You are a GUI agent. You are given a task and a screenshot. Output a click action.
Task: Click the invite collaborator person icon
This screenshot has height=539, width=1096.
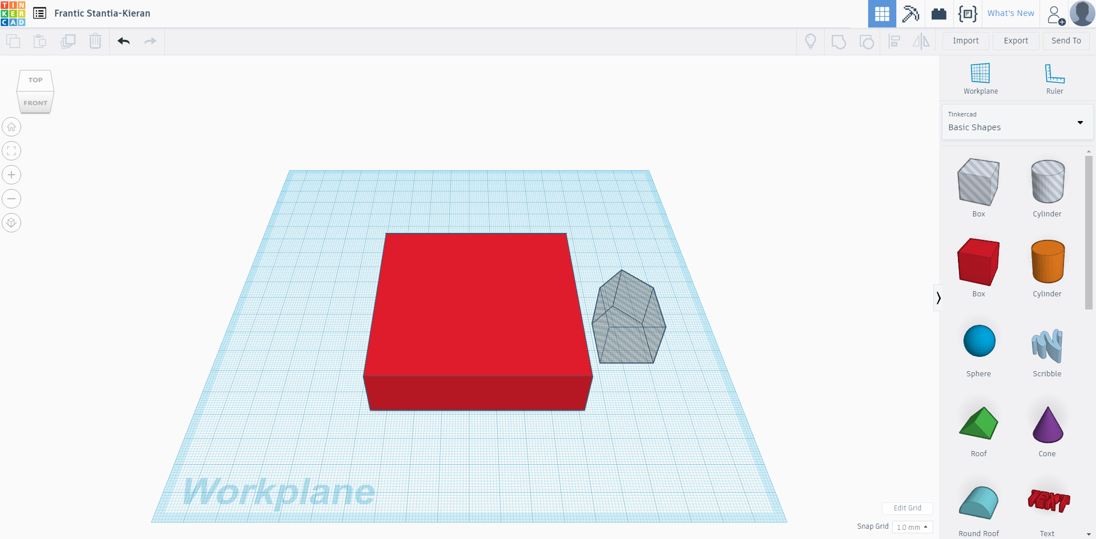(1056, 15)
